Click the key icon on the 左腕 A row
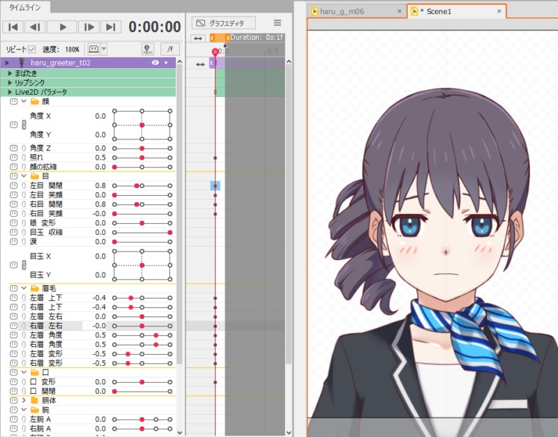The width and height of the screenshot is (558, 437). [x=13, y=419]
